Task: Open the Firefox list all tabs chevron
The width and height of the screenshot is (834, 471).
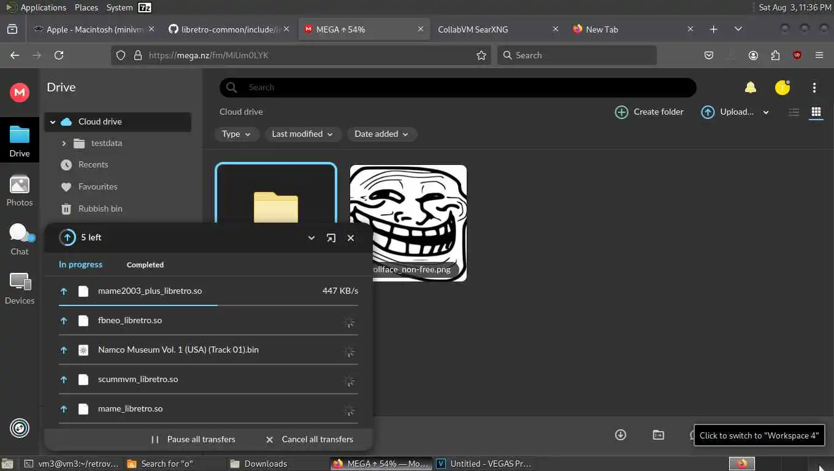Action: click(738, 29)
